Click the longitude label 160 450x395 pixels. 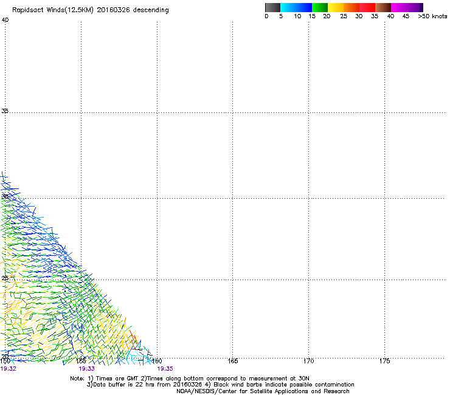[x=157, y=361]
